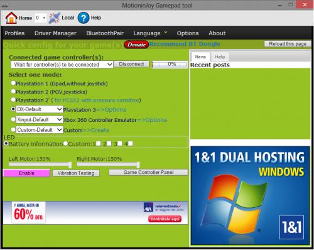Click the Home label in toolbar
Viewport: 314px width, 250px height.
tap(25, 18)
